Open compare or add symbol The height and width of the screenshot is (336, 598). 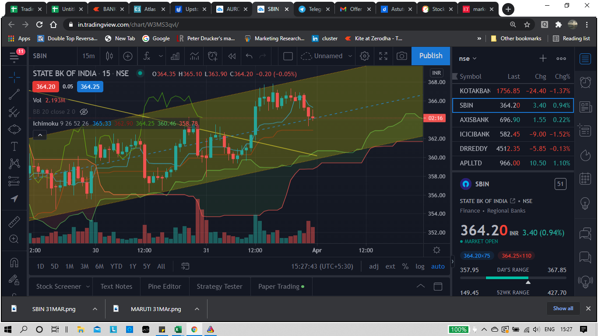click(128, 56)
